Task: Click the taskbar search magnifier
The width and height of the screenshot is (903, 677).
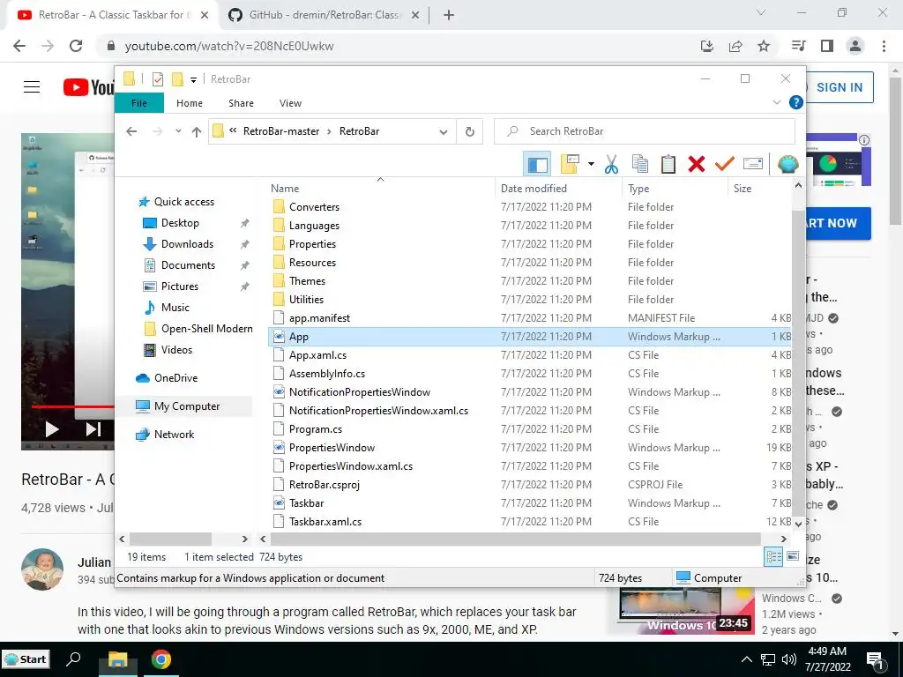Action: tap(73, 659)
